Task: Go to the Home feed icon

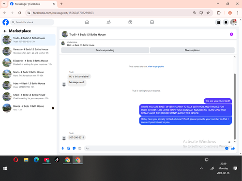Action: pyautogui.click(x=87, y=22)
